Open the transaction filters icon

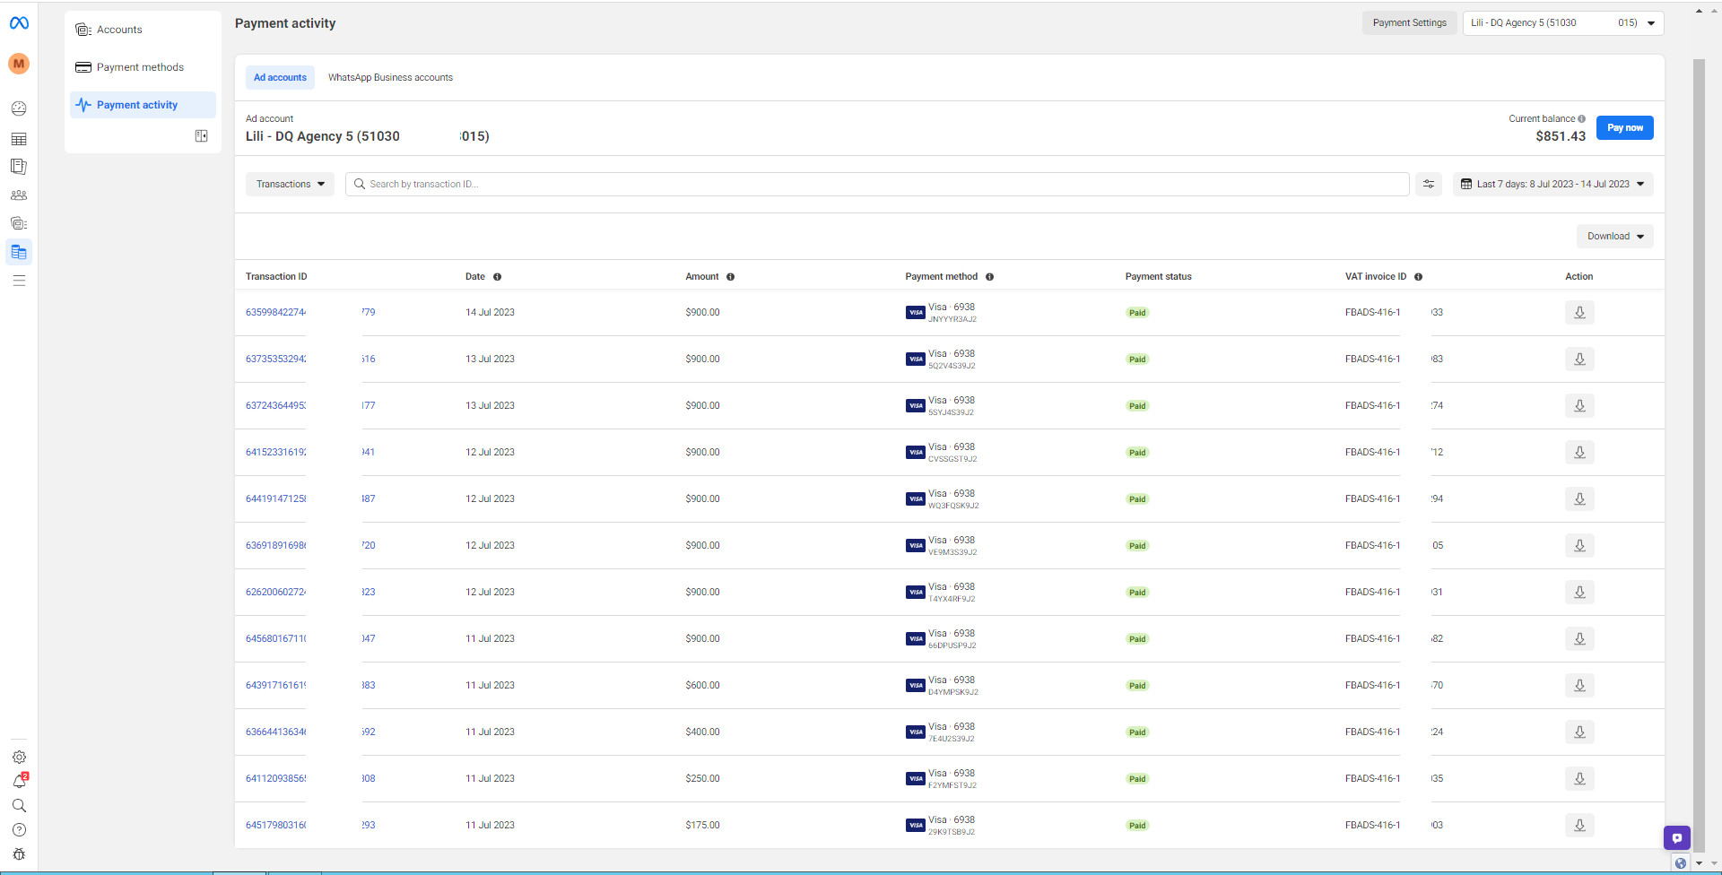click(1429, 184)
